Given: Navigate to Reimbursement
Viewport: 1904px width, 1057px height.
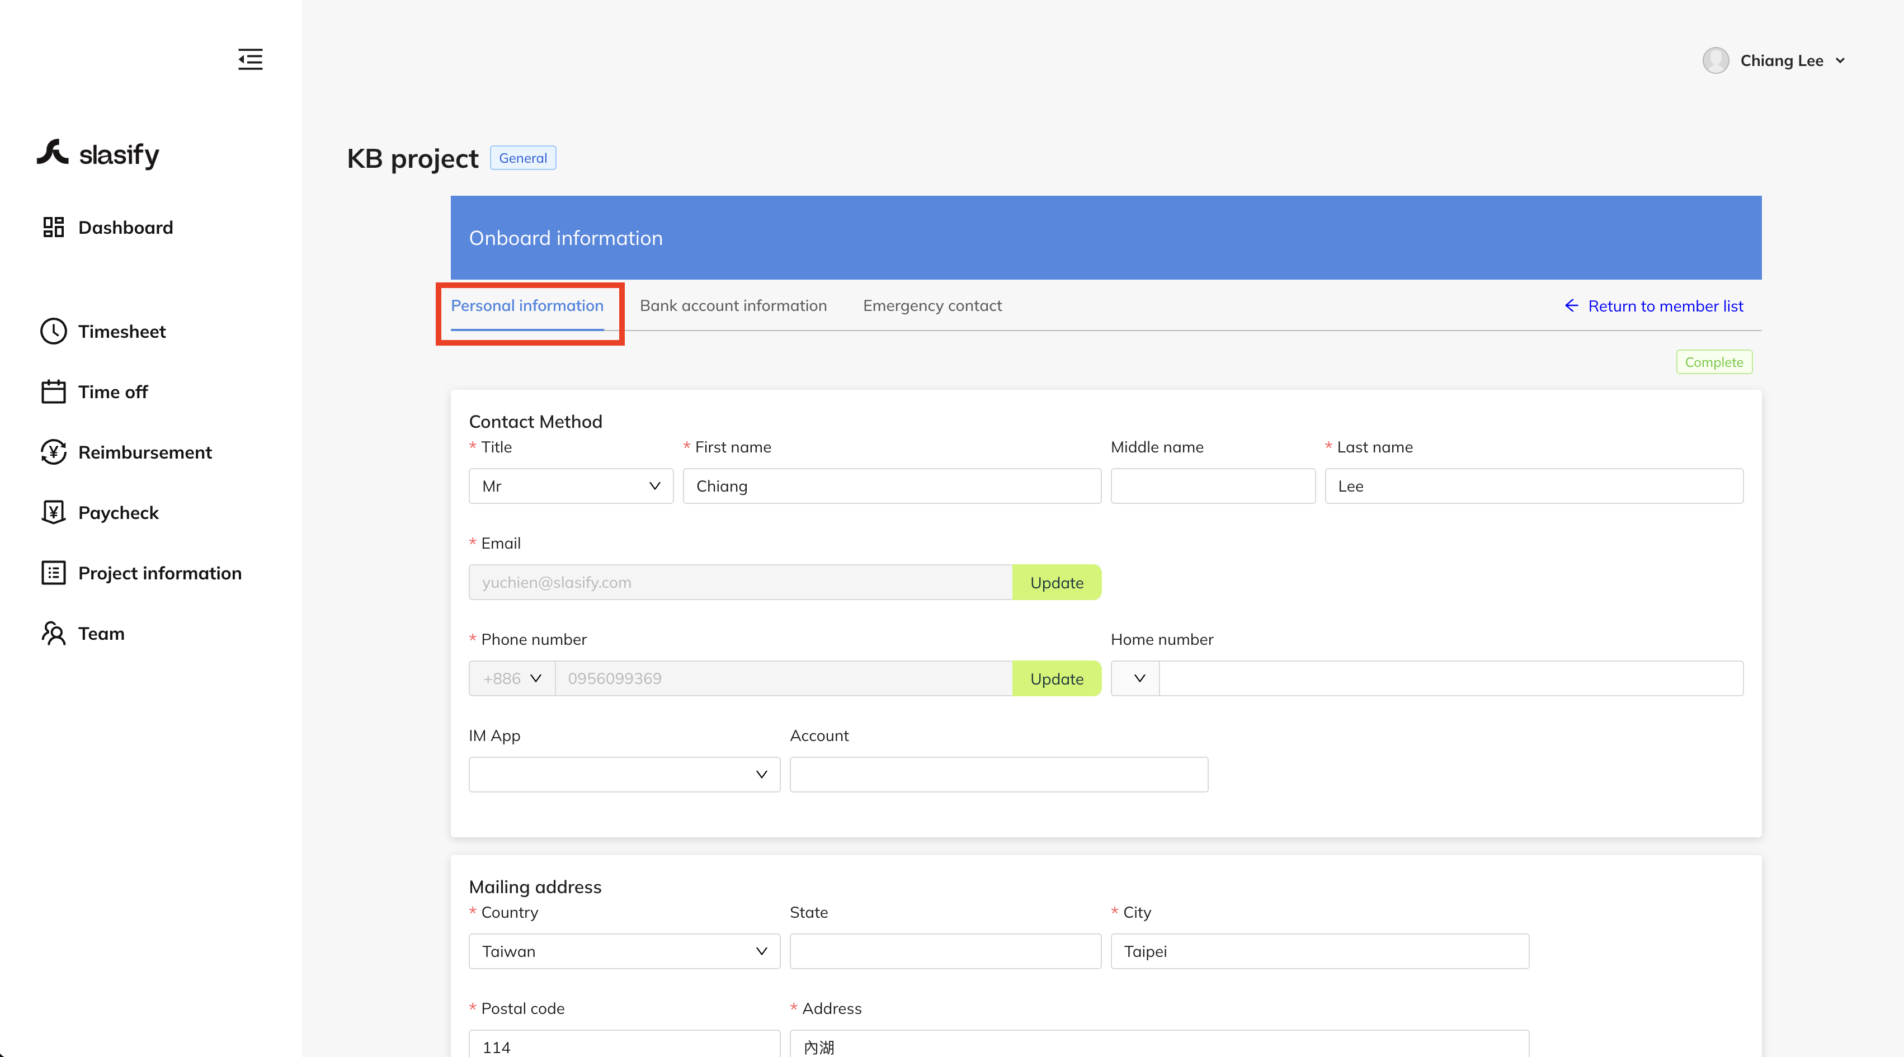Looking at the screenshot, I should (145, 452).
